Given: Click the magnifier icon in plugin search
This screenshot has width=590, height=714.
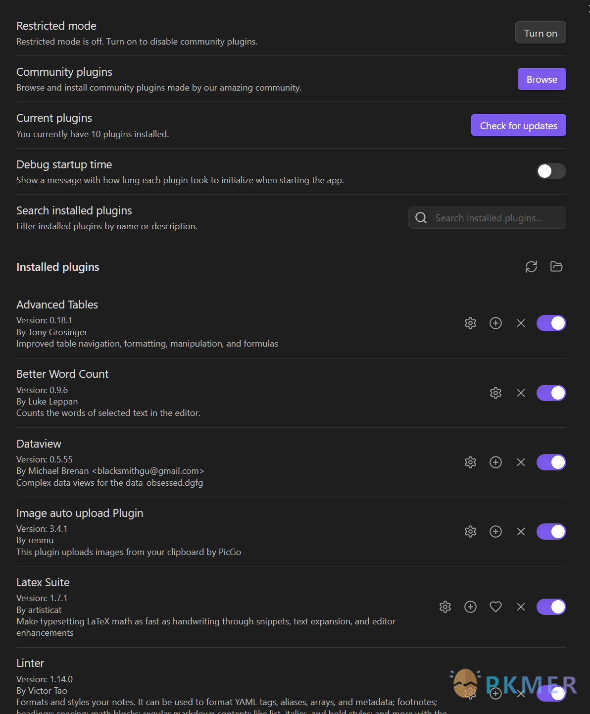Looking at the screenshot, I should click(421, 218).
